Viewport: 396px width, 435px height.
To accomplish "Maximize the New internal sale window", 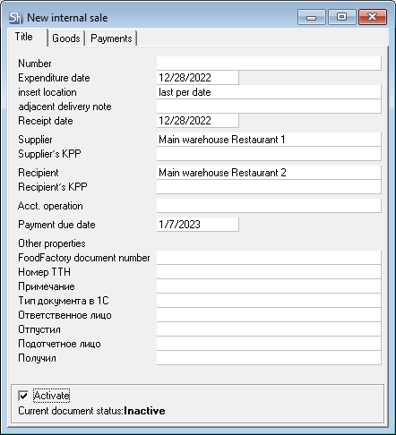I will pos(342,17).
